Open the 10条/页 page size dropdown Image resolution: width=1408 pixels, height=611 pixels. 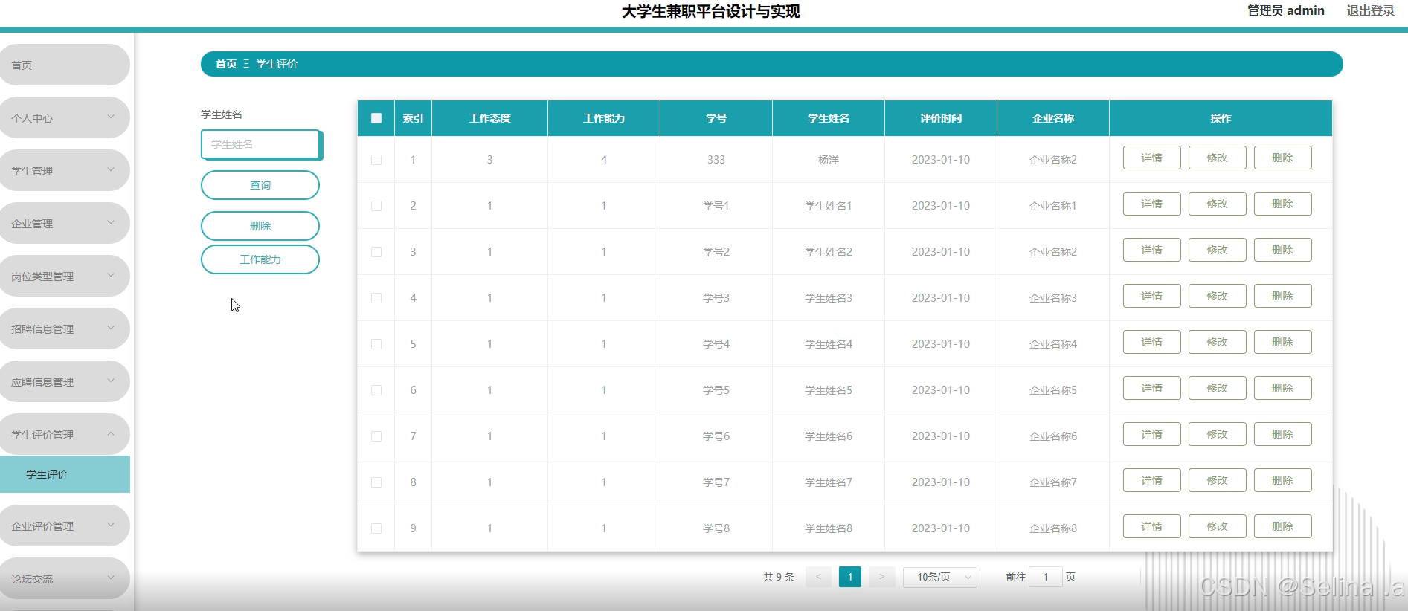tap(940, 577)
